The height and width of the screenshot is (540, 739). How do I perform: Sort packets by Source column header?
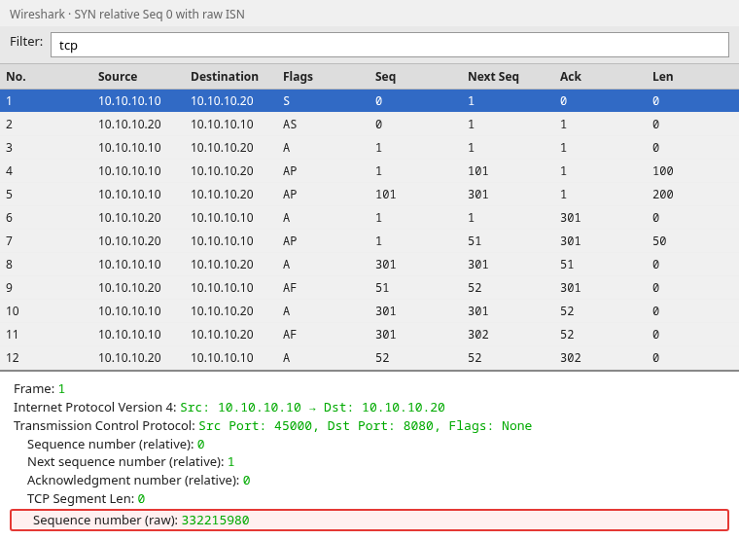pos(118,77)
